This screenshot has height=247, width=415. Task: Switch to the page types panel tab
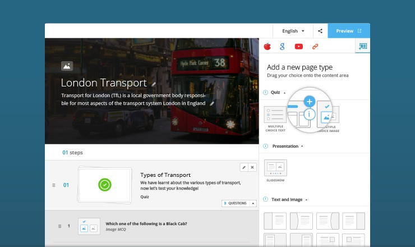[x=363, y=46]
